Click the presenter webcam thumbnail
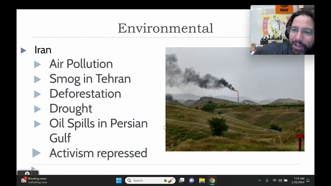 [282, 30]
